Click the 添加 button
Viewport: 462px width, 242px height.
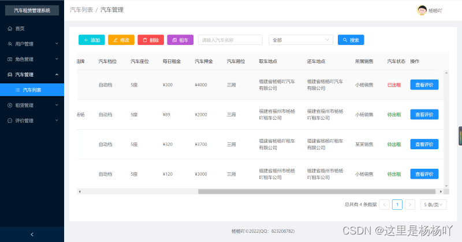pos(92,40)
